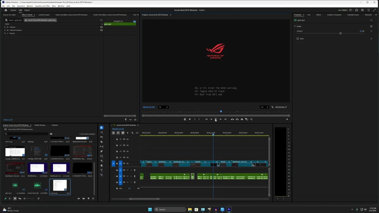
Task: Select the Hand tool
Action: click(x=101, y=165)
